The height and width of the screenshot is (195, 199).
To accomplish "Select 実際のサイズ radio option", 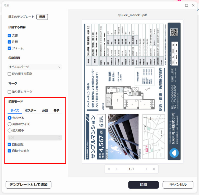I will pos(10,124).
